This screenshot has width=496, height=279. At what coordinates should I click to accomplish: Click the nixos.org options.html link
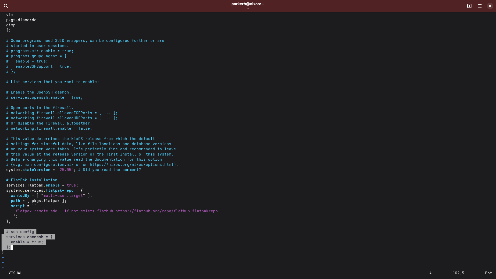click(x=133, y=165)
